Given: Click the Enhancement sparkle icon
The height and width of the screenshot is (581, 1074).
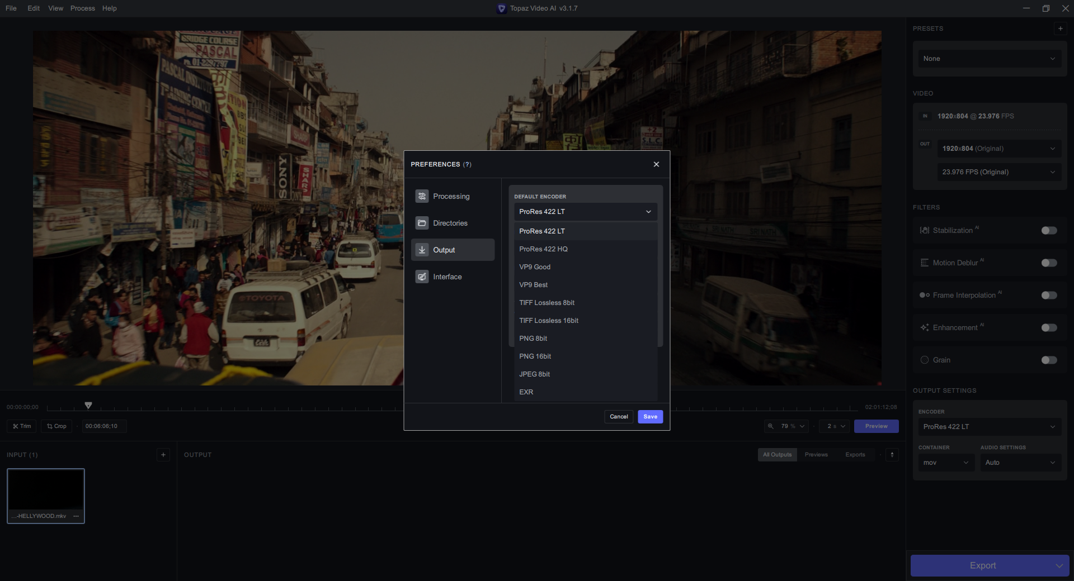Looking at the screenshot, I should (x=925, y=328).
